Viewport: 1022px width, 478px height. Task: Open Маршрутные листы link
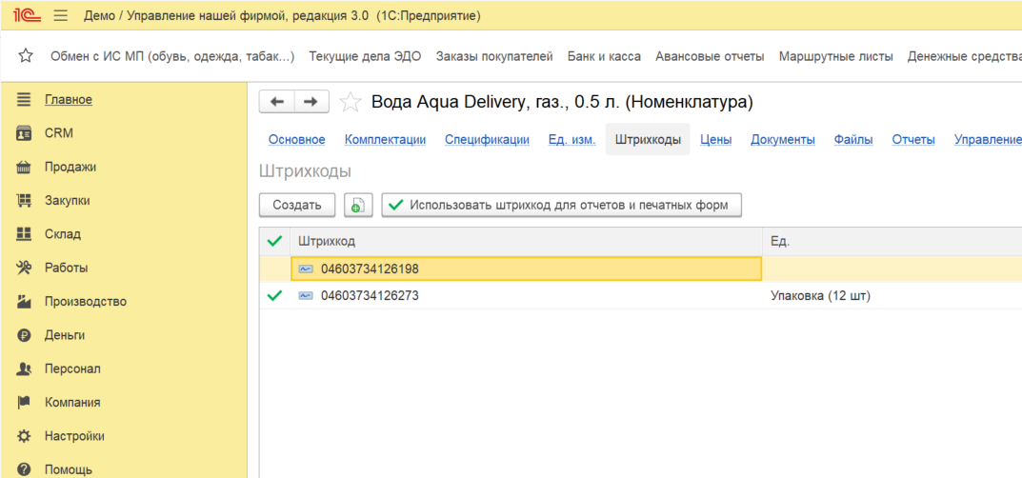836,57
